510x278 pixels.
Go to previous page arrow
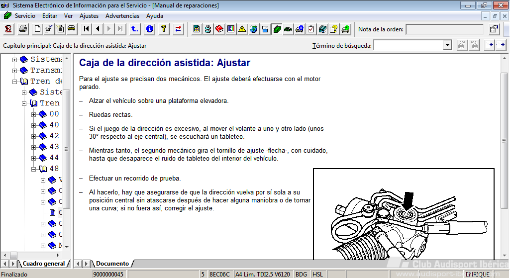click(x=98, y=29)
